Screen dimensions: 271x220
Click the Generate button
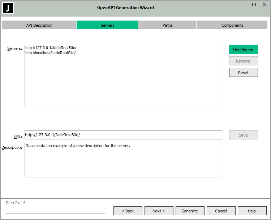[190, 211]
